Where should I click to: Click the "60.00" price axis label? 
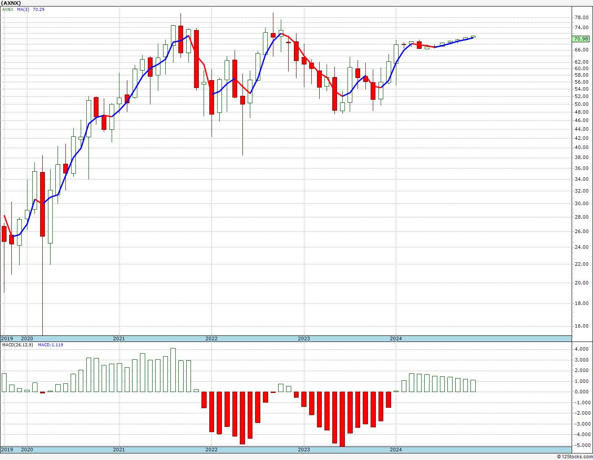pyautogui.click(x=582, y=68)
